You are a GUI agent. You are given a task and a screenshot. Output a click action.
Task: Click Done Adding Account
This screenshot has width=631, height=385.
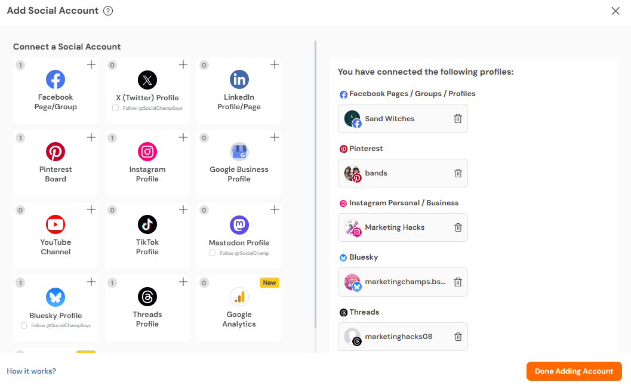574,371
